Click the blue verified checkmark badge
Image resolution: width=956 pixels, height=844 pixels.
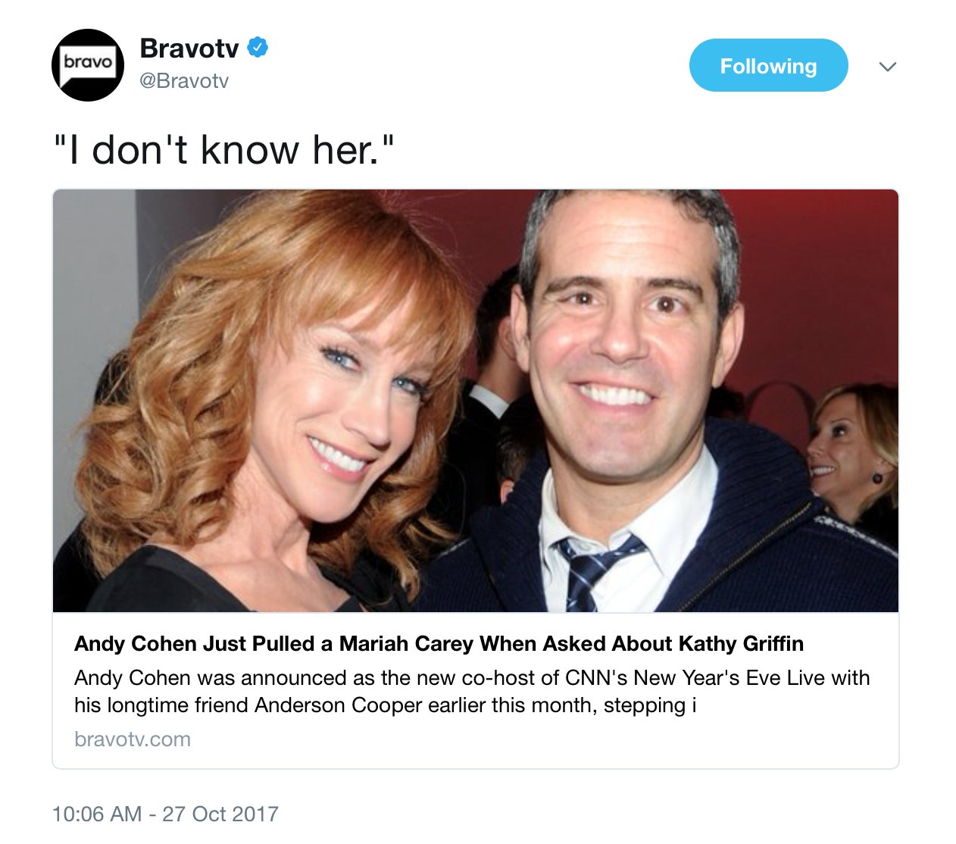pos(258,48)
